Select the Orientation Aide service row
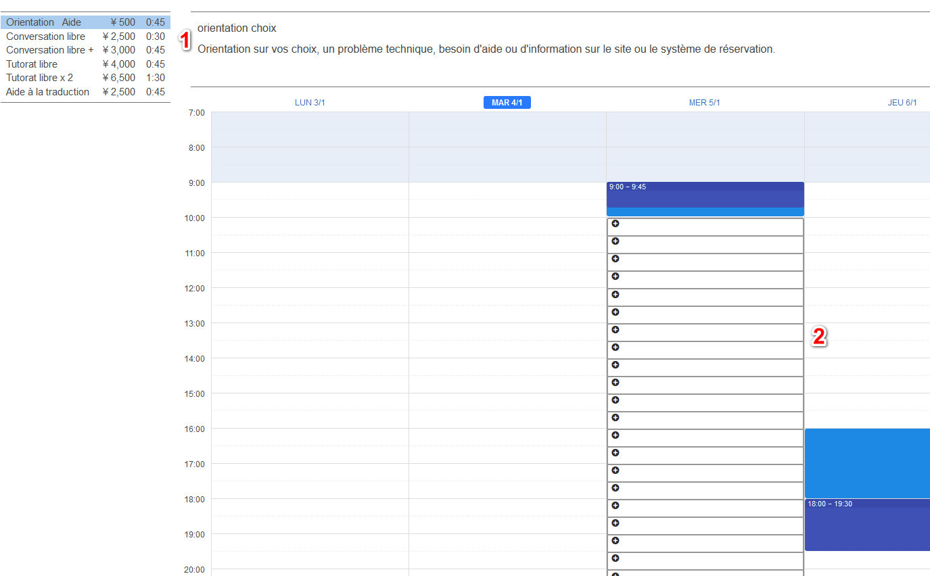 tap(85, 22)
